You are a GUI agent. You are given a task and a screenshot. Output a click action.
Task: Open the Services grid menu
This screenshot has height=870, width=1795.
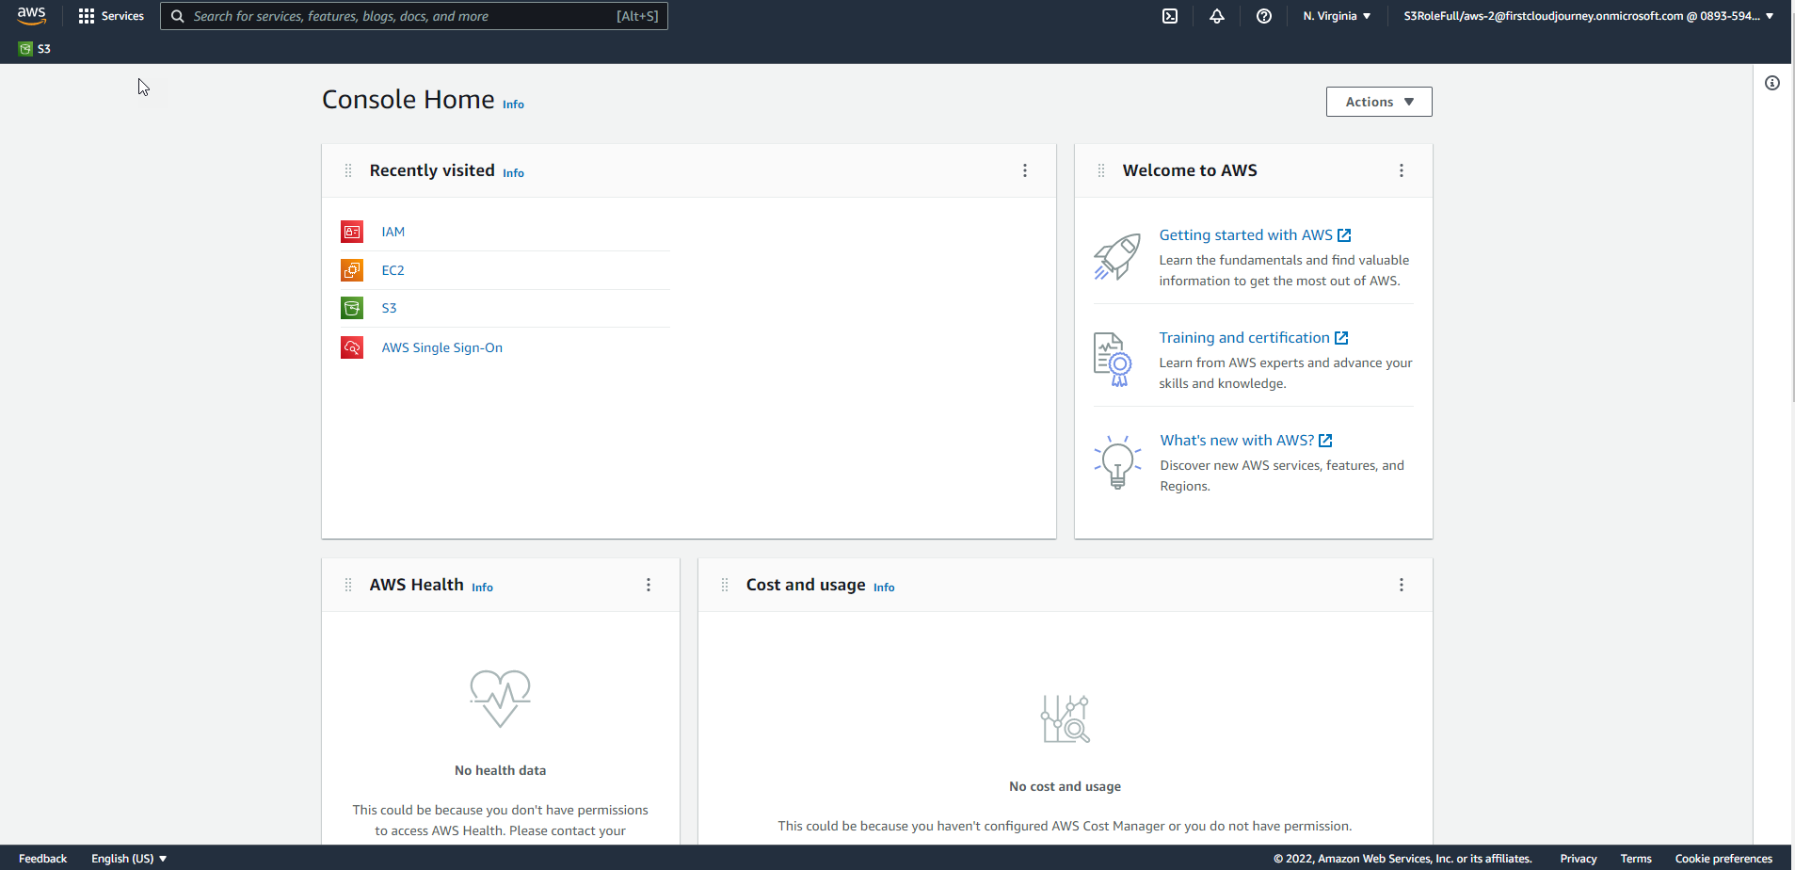[x=111, y=16]
